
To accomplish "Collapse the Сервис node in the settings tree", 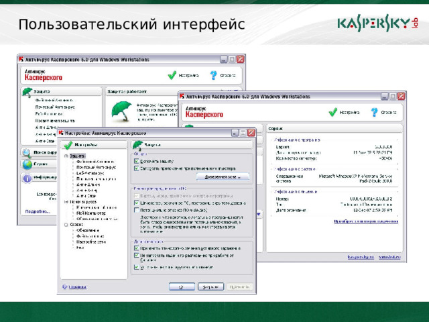I will click(66, 225).
